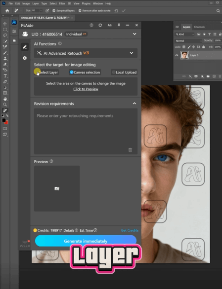Toggle Remove after each stroke checkbox

[80, 11]
